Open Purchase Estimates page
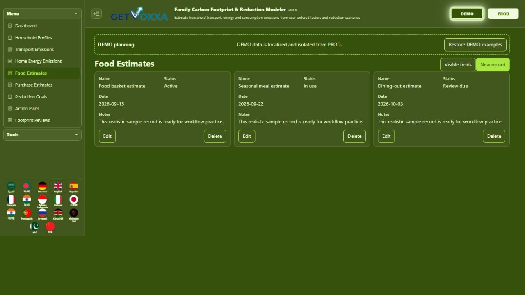 [x=42, y=85]
